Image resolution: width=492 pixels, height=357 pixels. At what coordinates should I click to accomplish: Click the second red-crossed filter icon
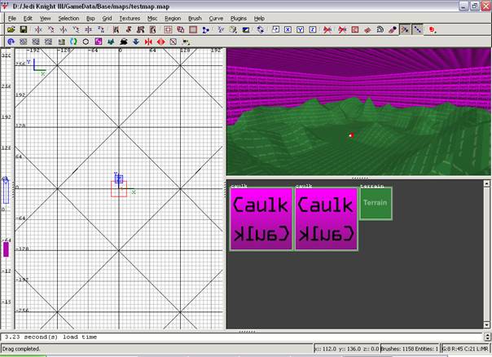pos(342,29)
